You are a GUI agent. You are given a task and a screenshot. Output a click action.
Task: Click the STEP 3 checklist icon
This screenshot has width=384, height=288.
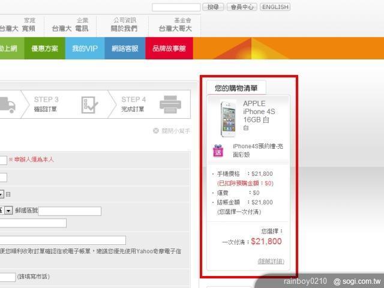click(89, 105)
